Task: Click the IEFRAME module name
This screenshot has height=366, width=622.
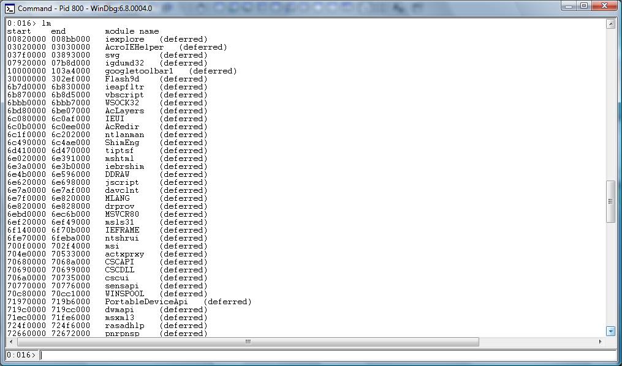Action: (x=122, y=230)
